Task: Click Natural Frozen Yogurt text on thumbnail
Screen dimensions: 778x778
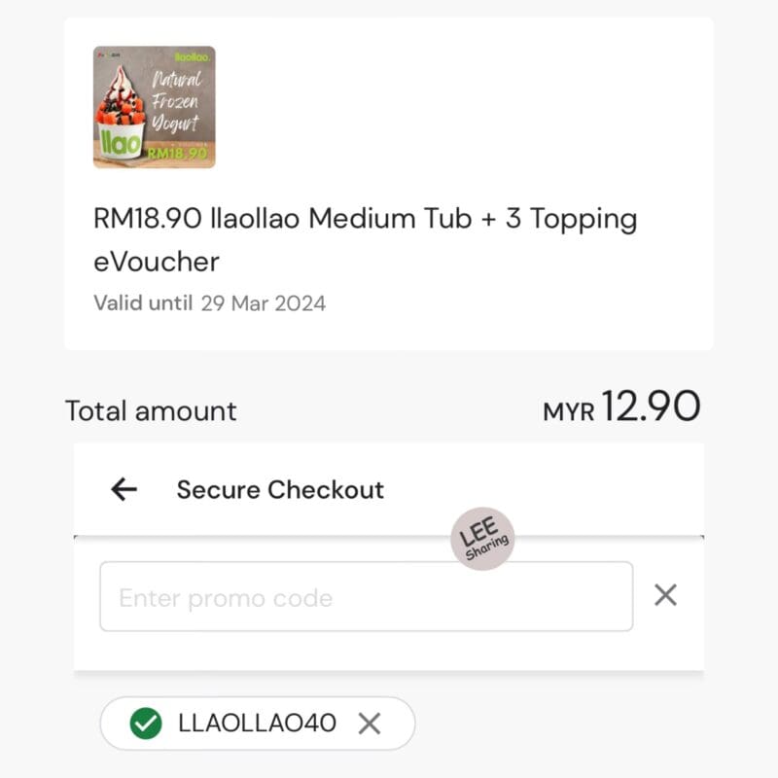Action: [176, 102]
